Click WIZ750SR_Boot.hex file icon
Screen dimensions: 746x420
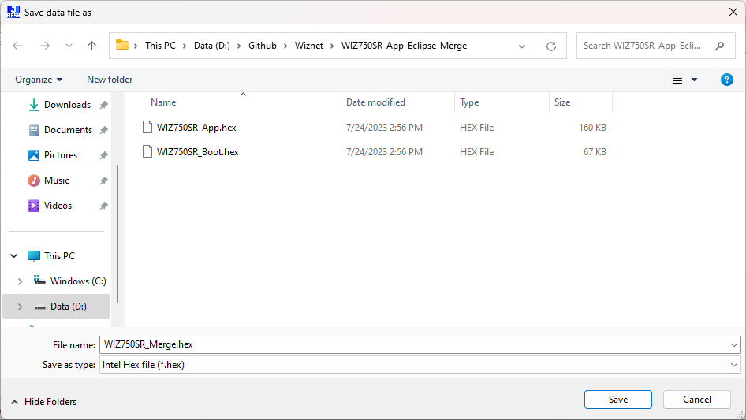point(147,151)
